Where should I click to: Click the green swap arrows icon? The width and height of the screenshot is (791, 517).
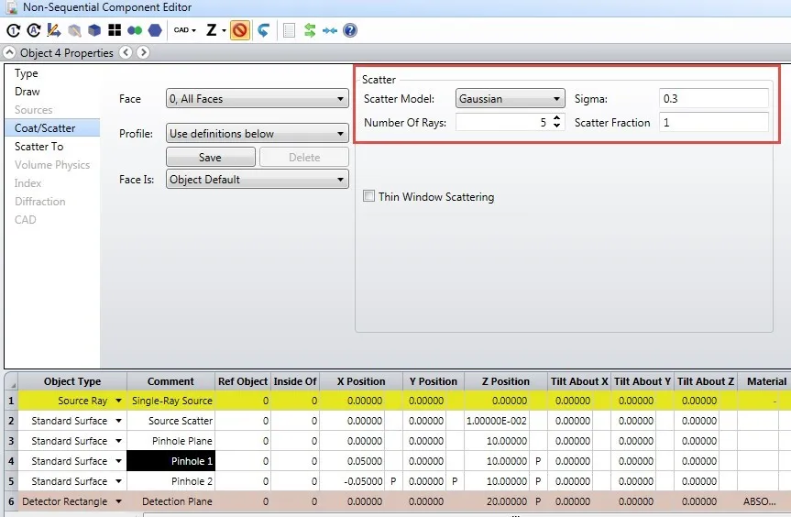[310, 30]
